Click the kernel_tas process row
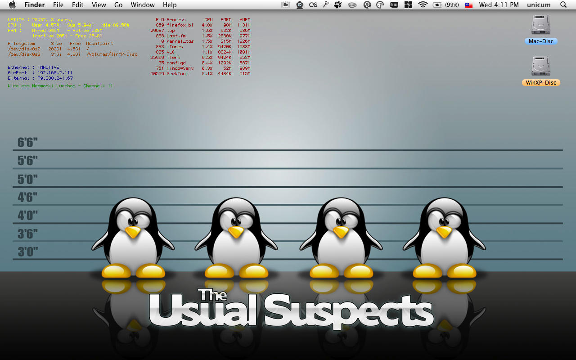The image size is (576, 360). pyautogui.click(x=206, y=41)
